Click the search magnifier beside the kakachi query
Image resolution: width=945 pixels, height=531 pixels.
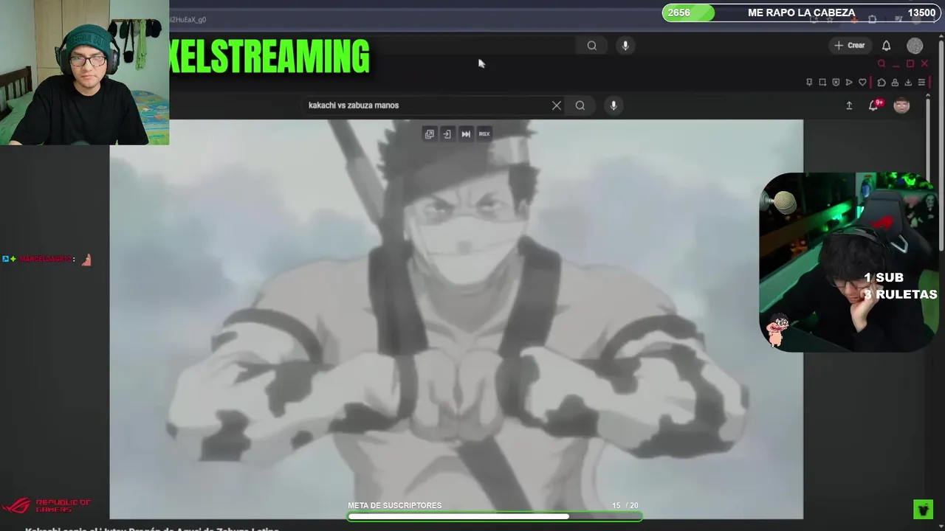click(x=580, y=105)
